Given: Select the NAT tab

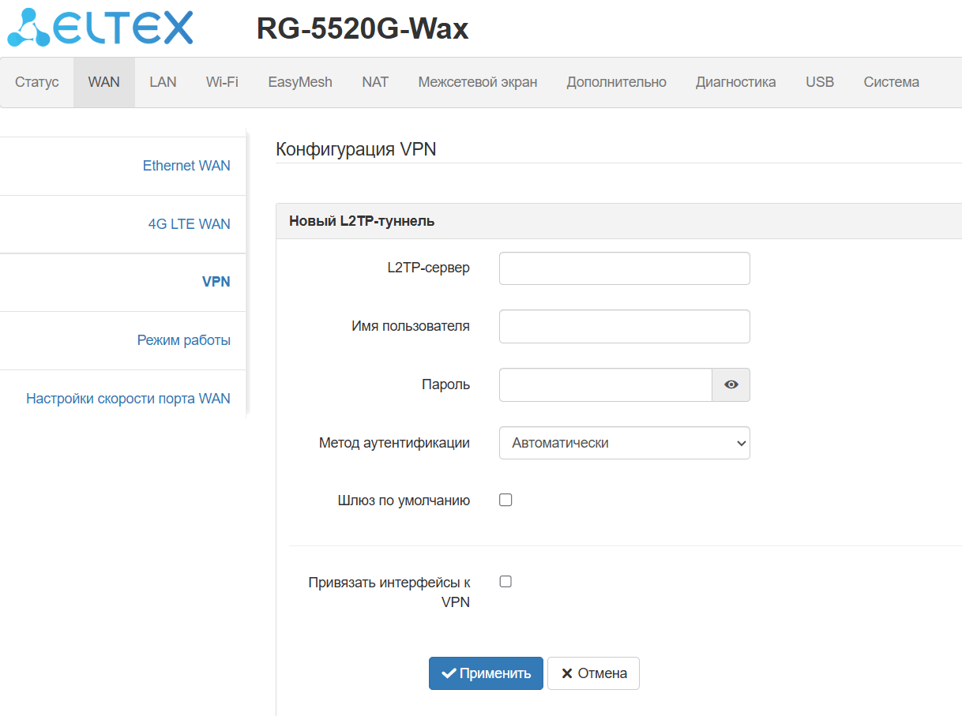Looking at the screenshot, I should click(375, 82).
